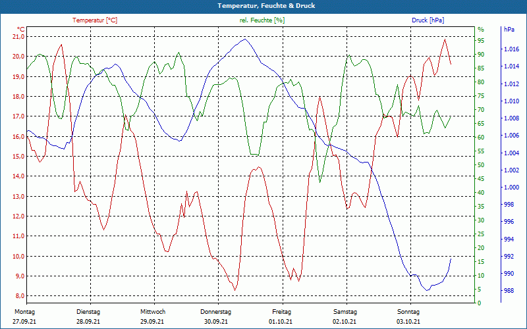Image resolution: width=527 pixels, height=329 pixels.
Task: Click the '998' pressure axis value
Action: pos(509,205)
